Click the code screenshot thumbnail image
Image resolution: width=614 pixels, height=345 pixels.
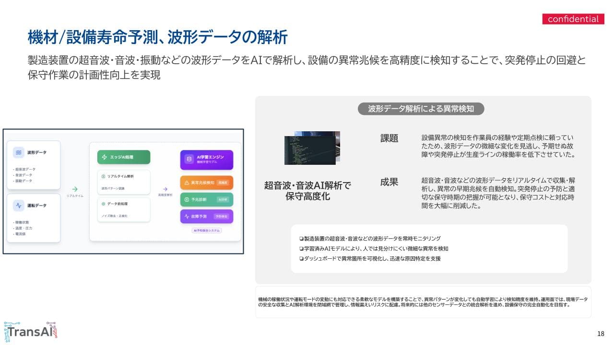point(312,148)
